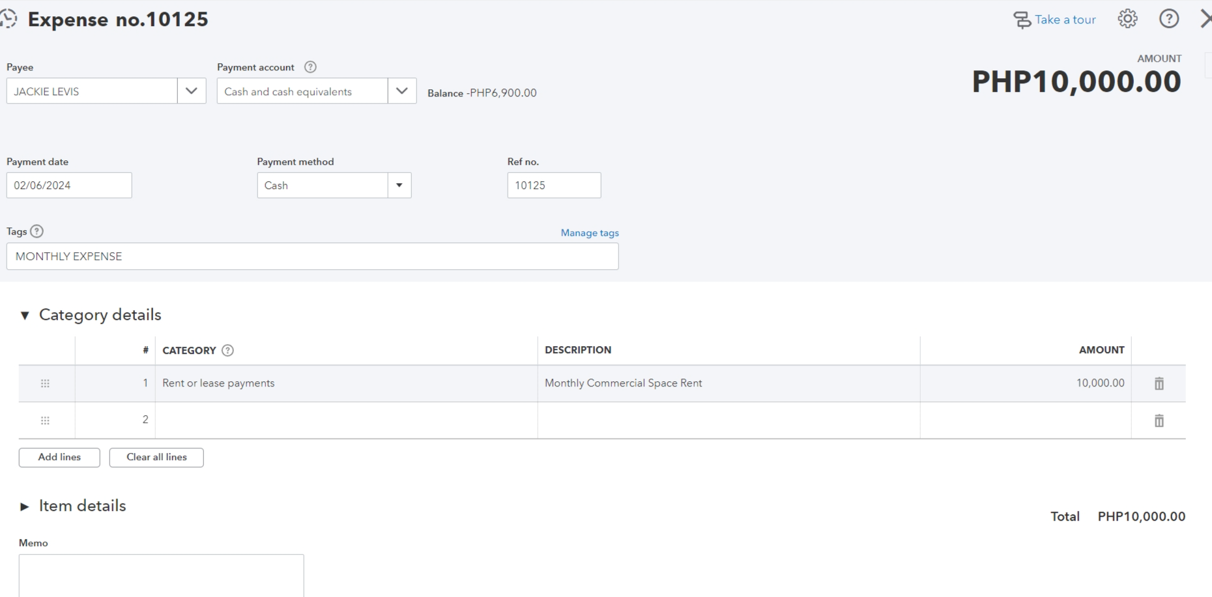This screenshot has height=597, width=1212.
Task: Open the settings gear icon
Action: point(1127,19)
